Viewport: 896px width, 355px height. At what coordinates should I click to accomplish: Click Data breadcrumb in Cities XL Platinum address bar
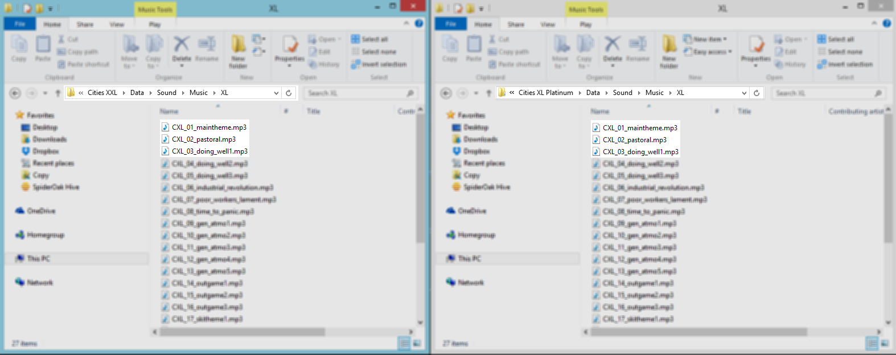(x=593, y=93)
